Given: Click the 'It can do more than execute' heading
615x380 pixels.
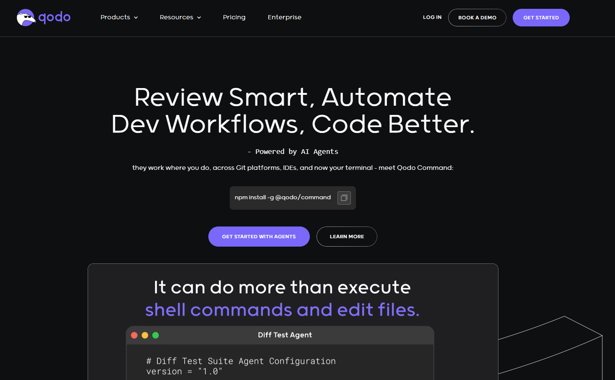Looking at the screenshot, I should click(282, 287).
